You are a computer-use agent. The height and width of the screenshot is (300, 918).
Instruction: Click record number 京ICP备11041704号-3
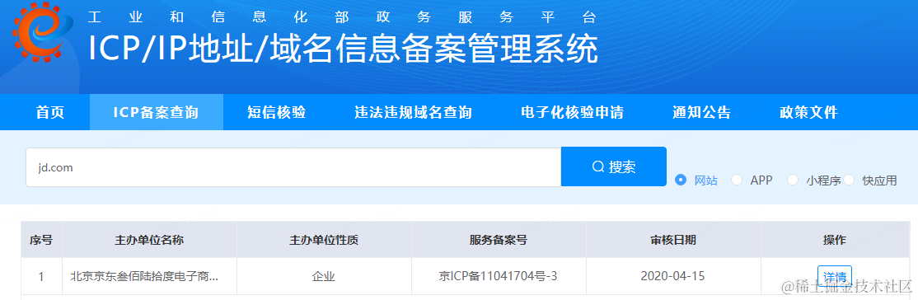click(499, 276)
